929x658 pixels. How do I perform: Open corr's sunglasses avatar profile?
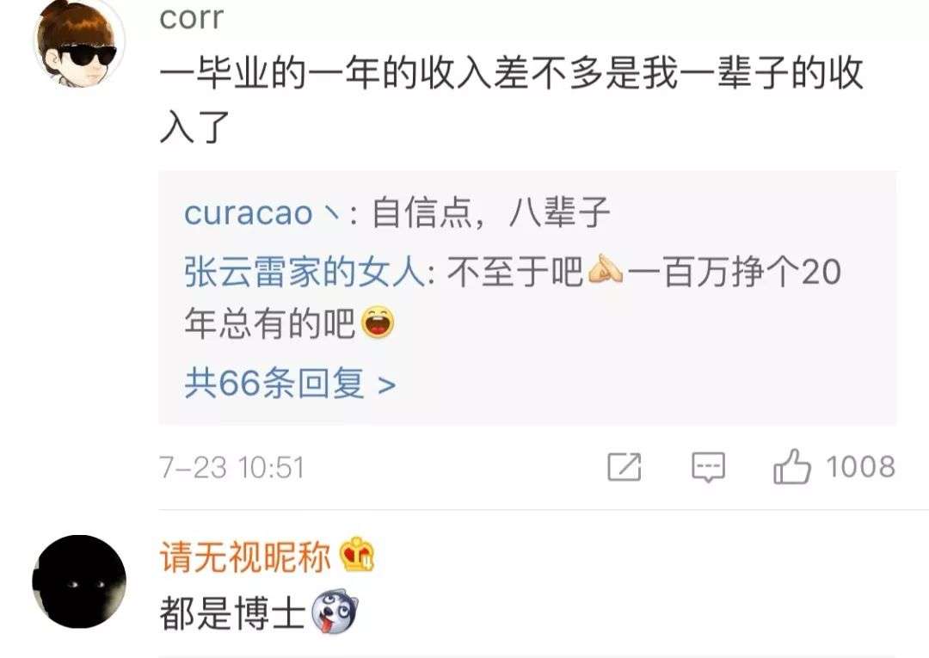[x=79, y=45]
